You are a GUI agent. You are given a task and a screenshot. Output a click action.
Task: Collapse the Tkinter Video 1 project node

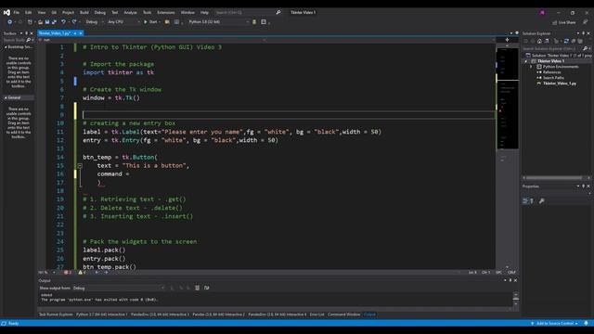tap(526, 61)
